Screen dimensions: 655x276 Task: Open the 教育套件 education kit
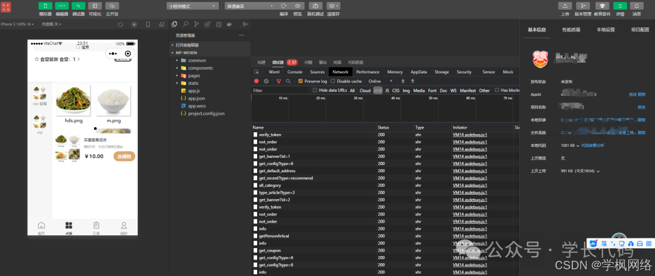pos(602,6)
